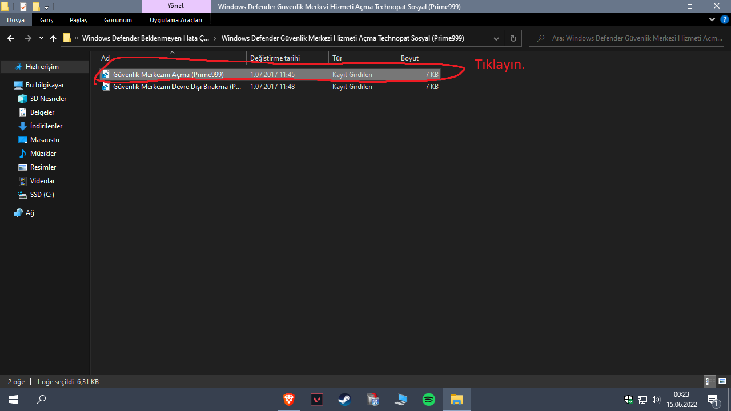Image resolution: width=731 pixels, height=411 pixels.
Task: Open Spotify from the taskbar
Action: [x=428, y=400]
